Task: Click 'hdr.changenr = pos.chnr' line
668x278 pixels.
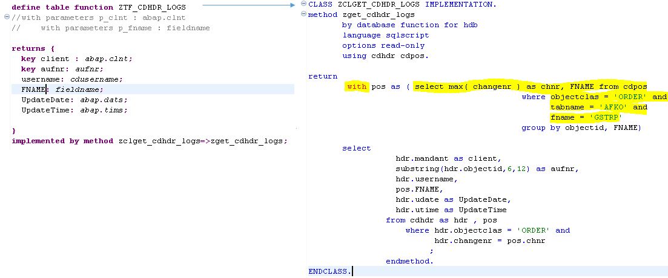Action: pyautogui.click(x=490, y=241)
